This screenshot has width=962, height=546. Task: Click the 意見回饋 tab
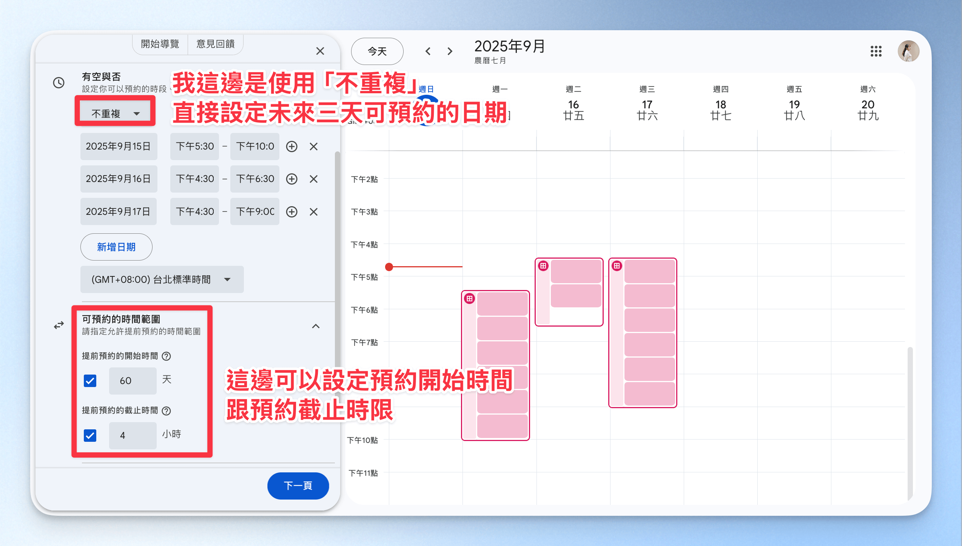point(215,44)
